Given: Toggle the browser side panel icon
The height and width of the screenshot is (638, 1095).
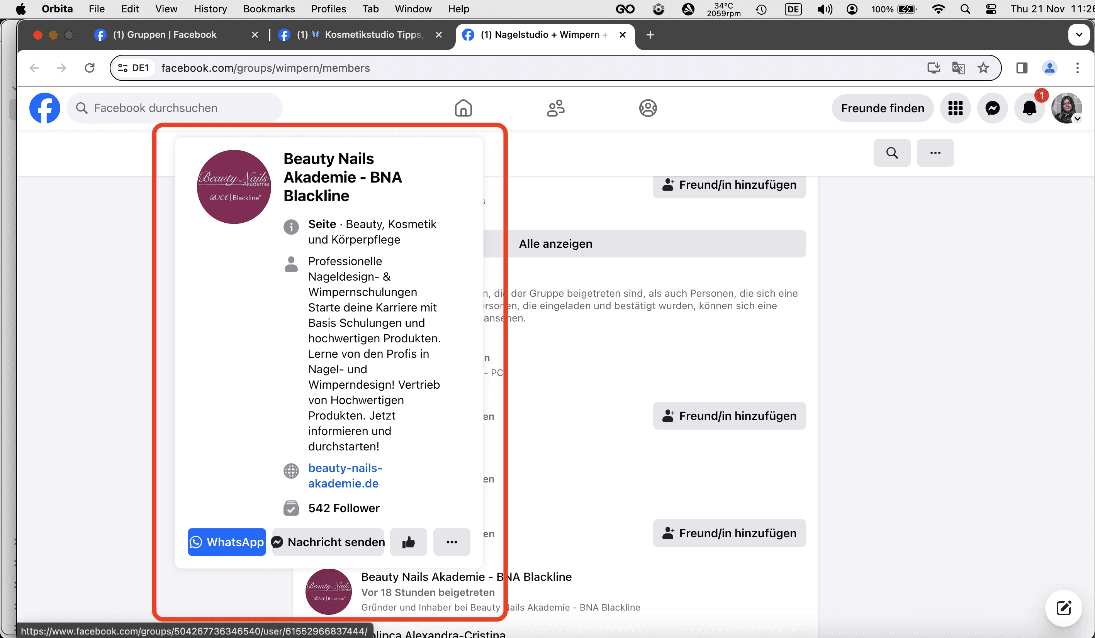Looking at the screenshot, I should [x=1022, y=68].
